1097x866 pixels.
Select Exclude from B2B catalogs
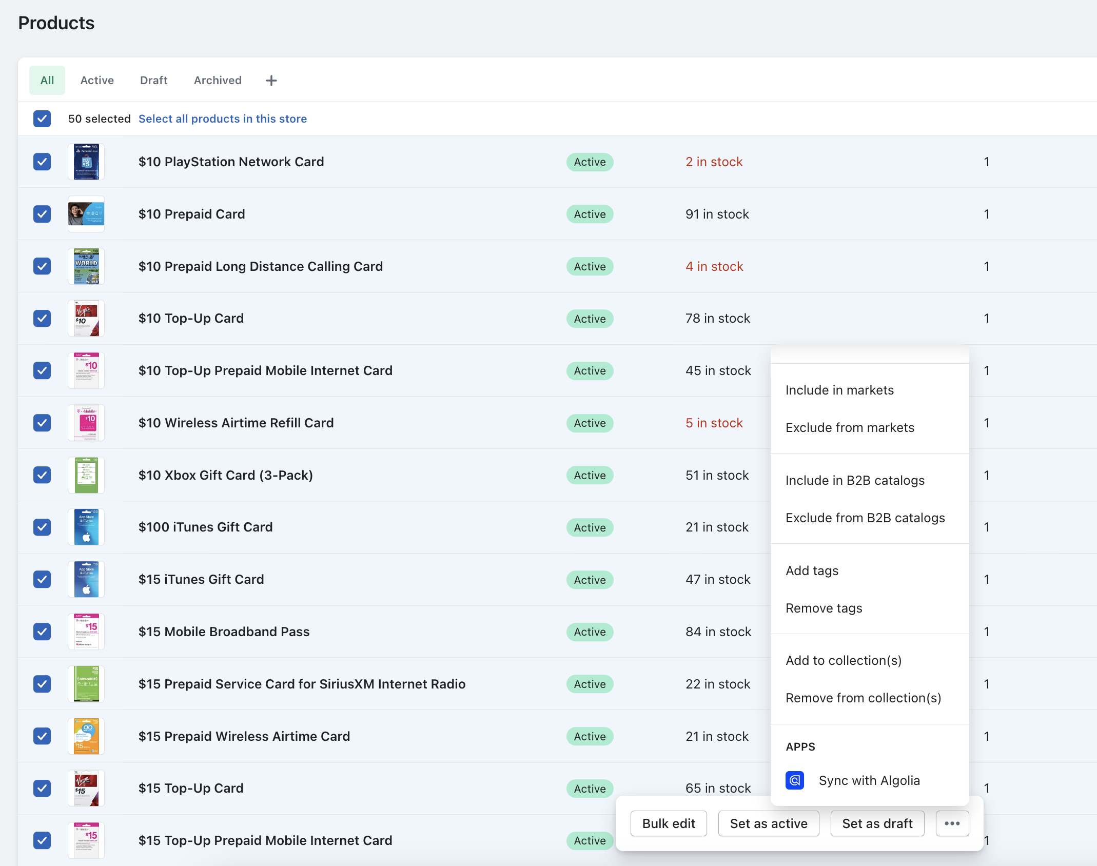click(870, 518)
